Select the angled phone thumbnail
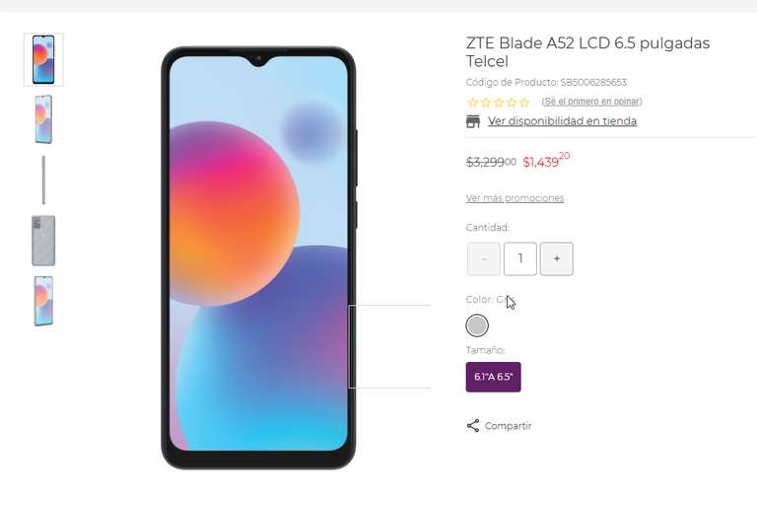The height and width of the screenshot is (505, 757). coord(43,119)
